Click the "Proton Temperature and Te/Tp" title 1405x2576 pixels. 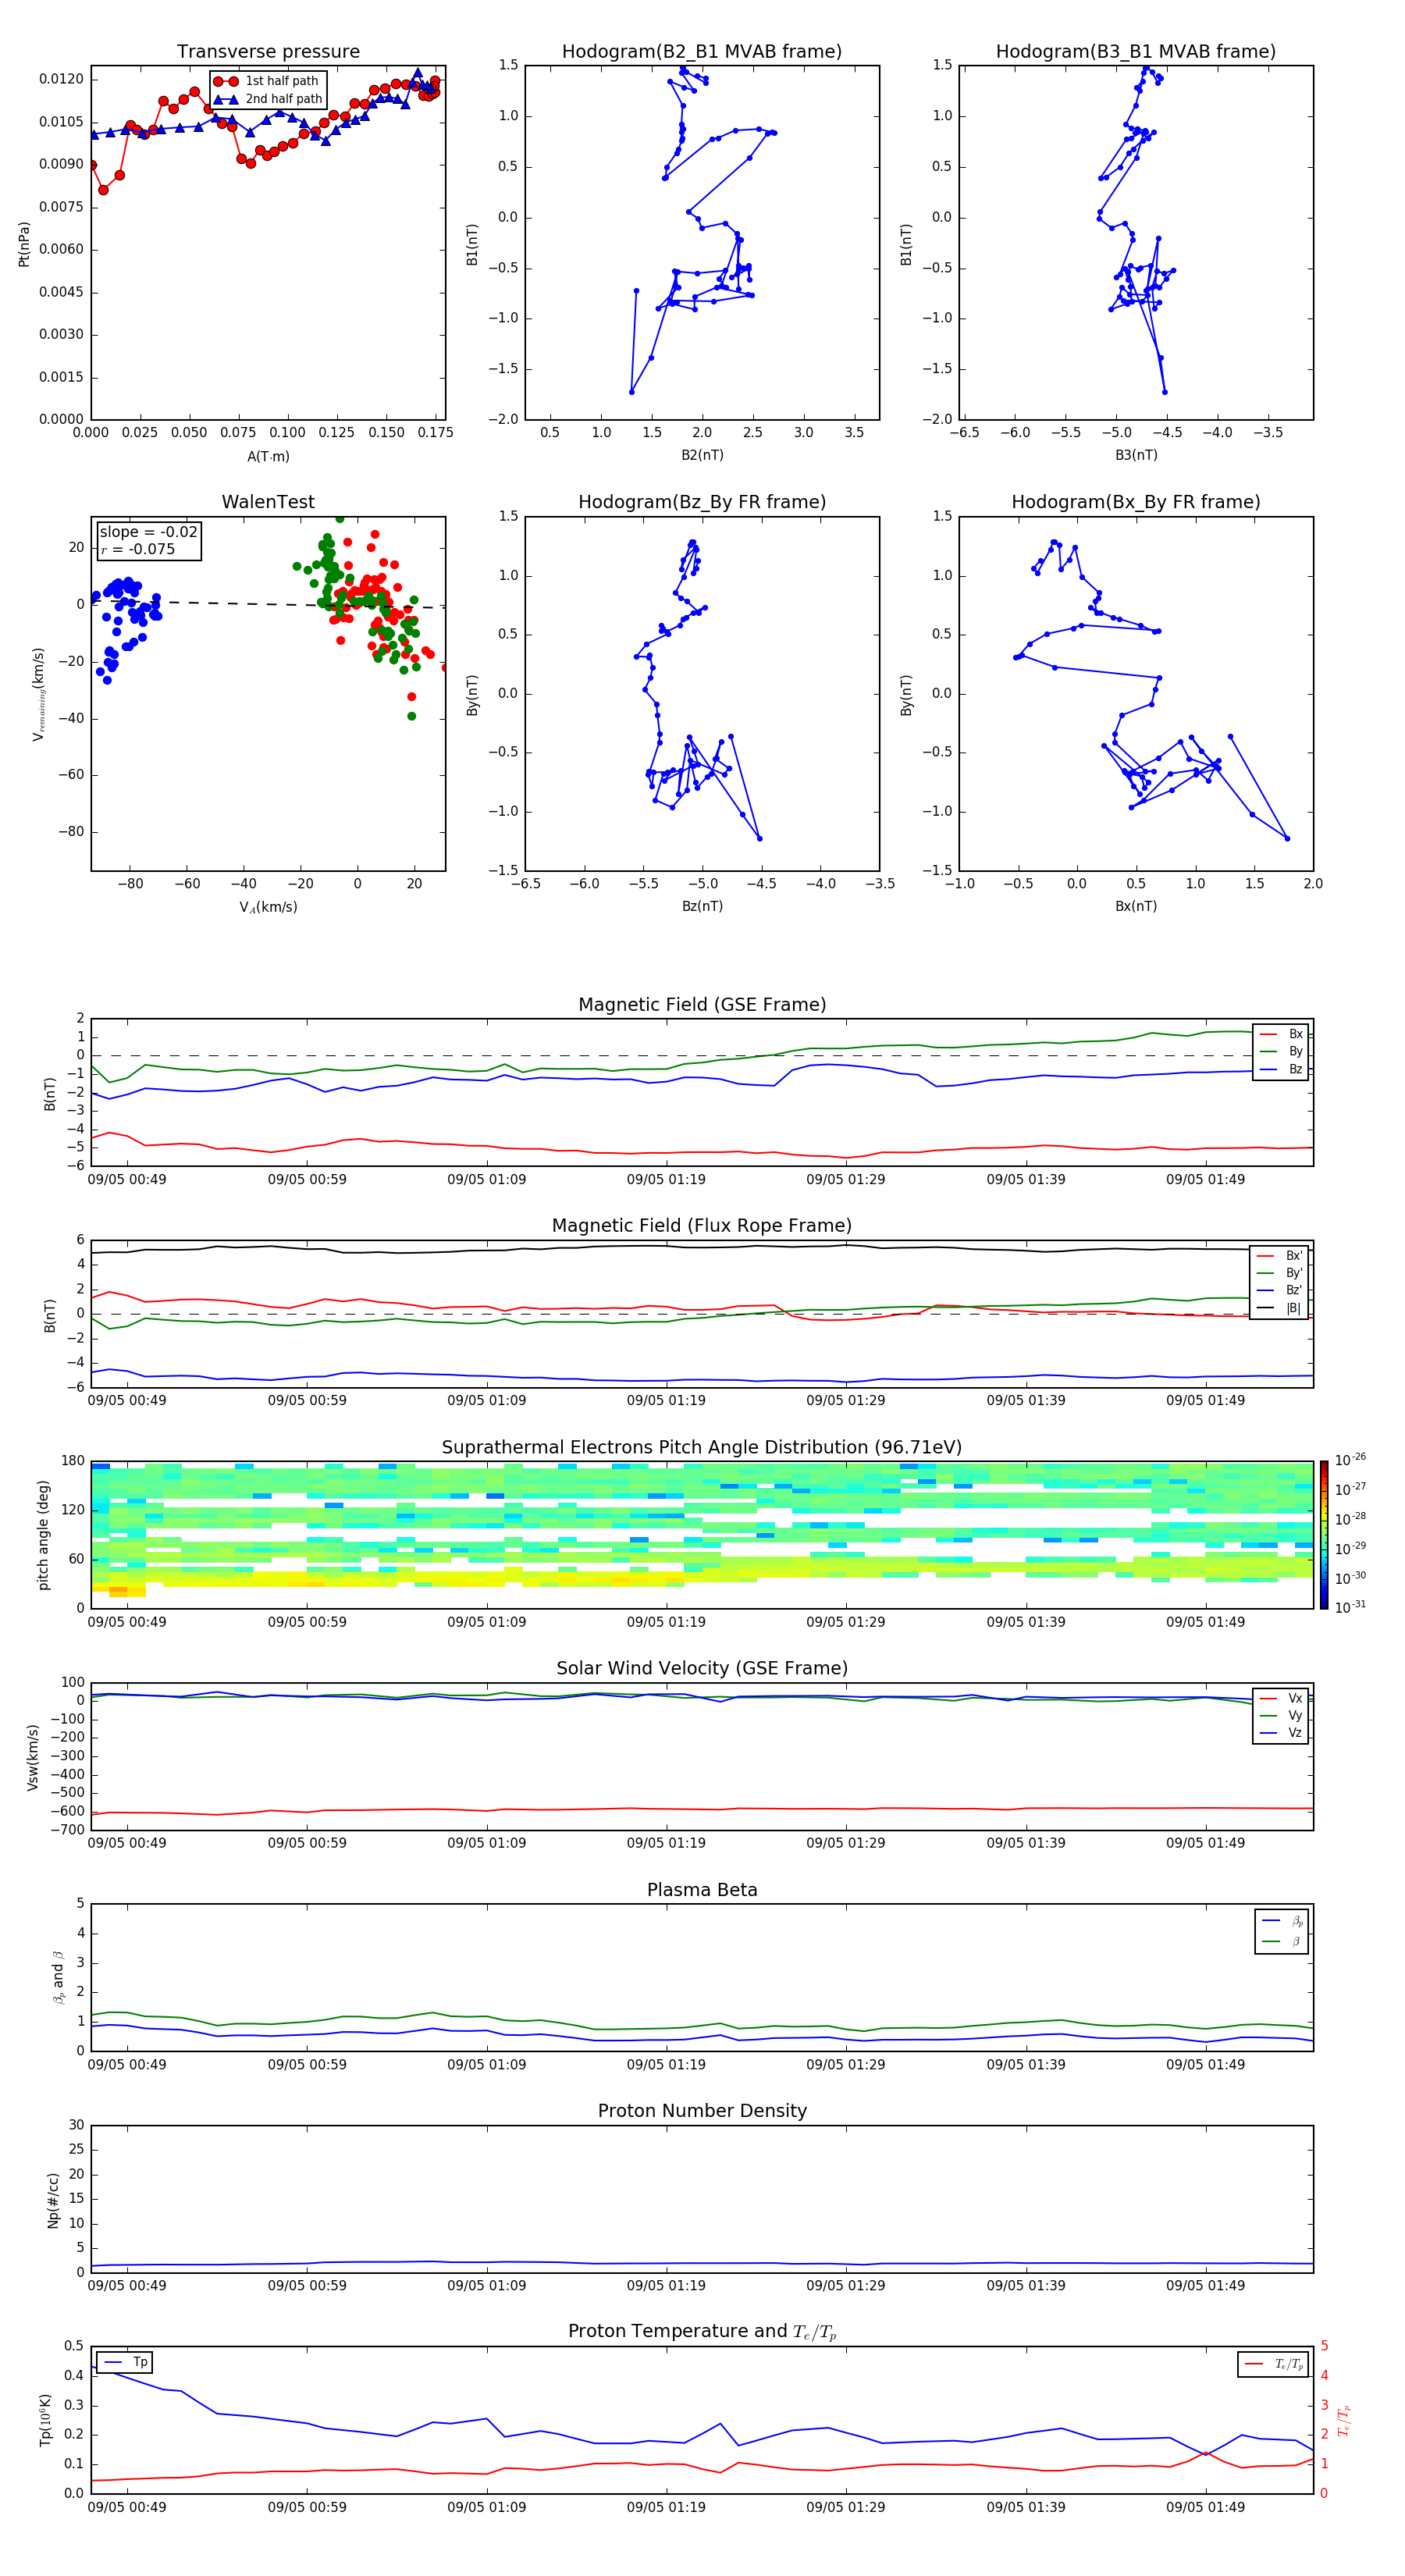pyautogui.click(x=701, y=2332)
